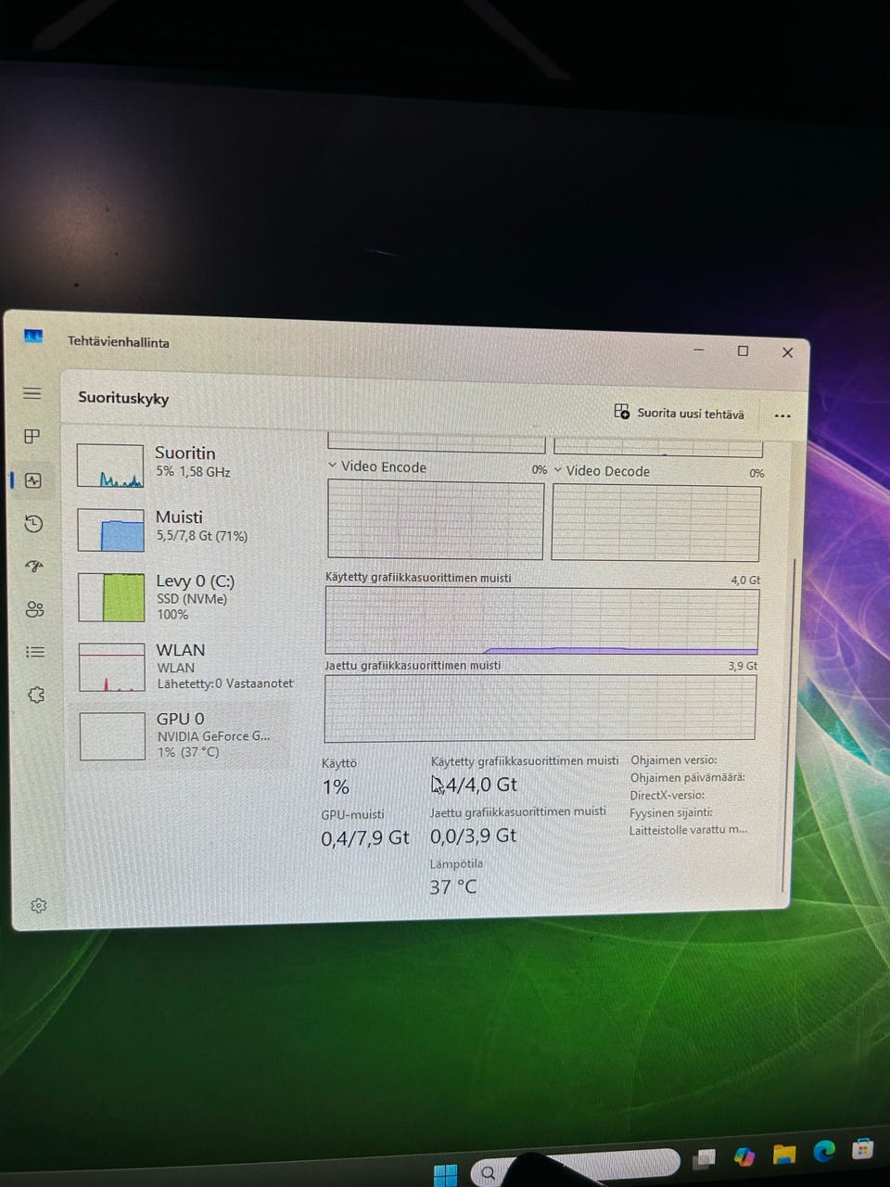
Task: Click the Muisti mini graph thumbnail
Action: pyautogui.click(x=111, y=530)
